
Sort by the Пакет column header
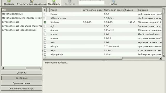(66, 10)
